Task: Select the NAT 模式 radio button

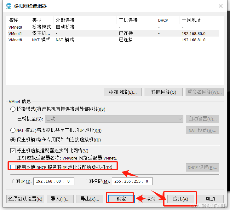Action: [13, 130]
